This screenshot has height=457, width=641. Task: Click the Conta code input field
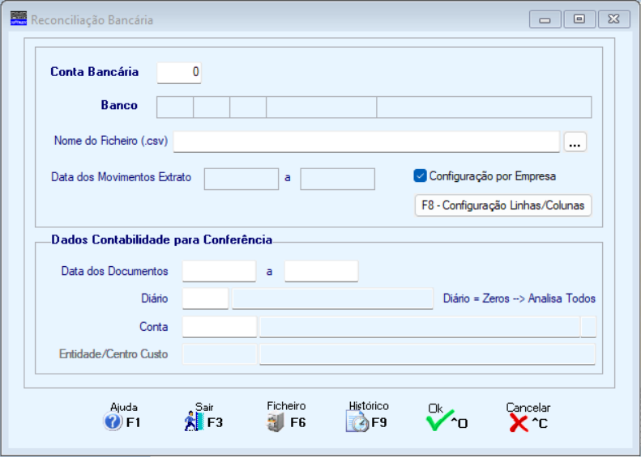coord(220,327)
